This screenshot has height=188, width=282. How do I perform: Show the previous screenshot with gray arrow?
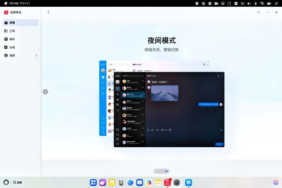tap(45, 92)
